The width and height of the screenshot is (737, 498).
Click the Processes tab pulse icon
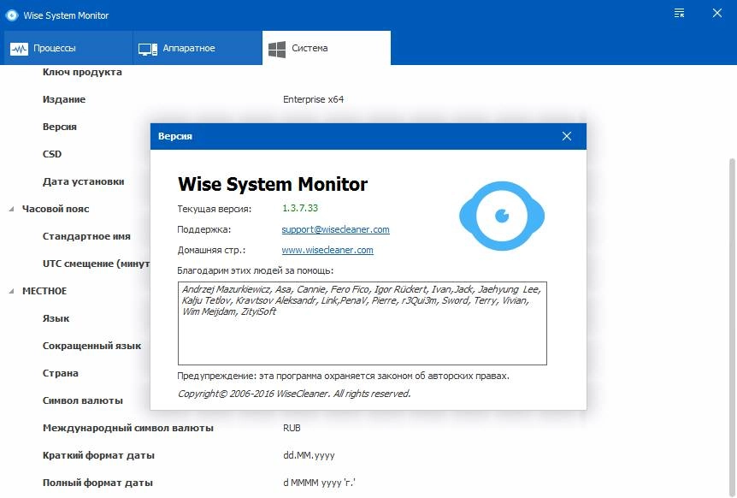click(20, 49)
